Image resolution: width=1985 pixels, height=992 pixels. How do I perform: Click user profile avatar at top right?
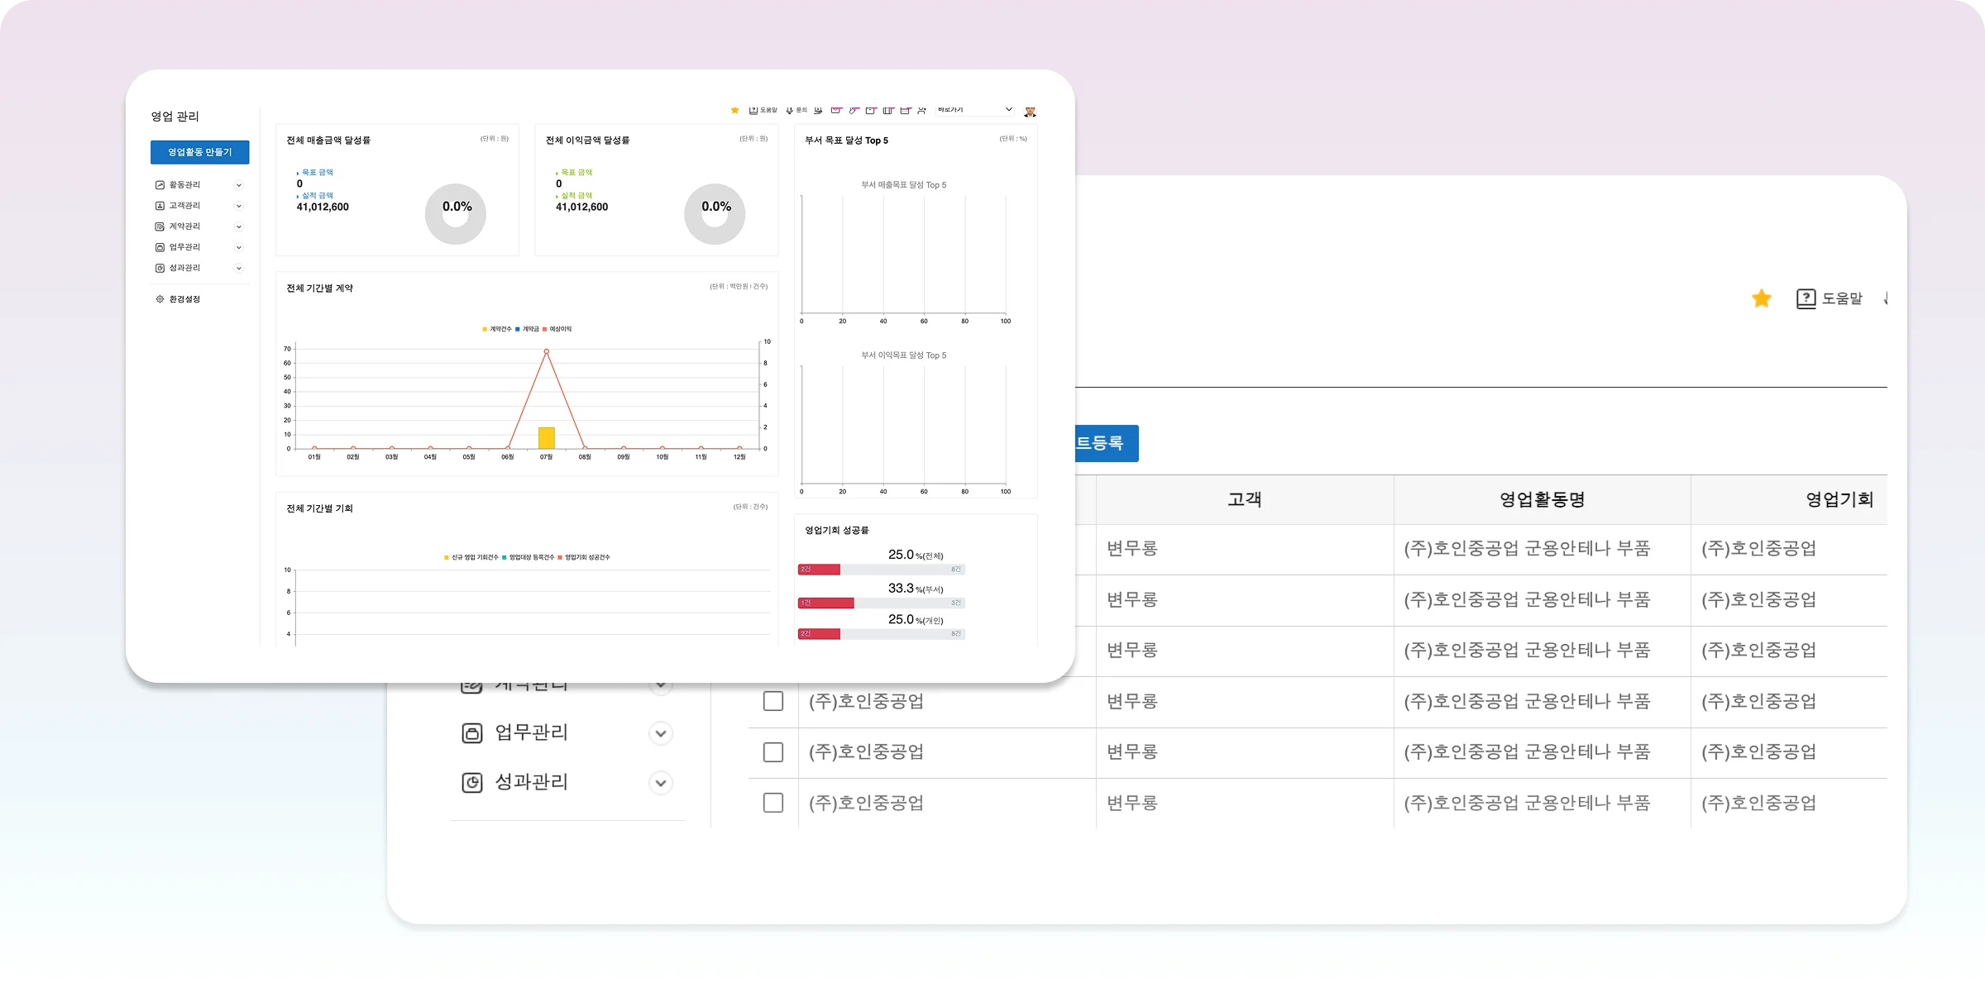[1030, 111]
